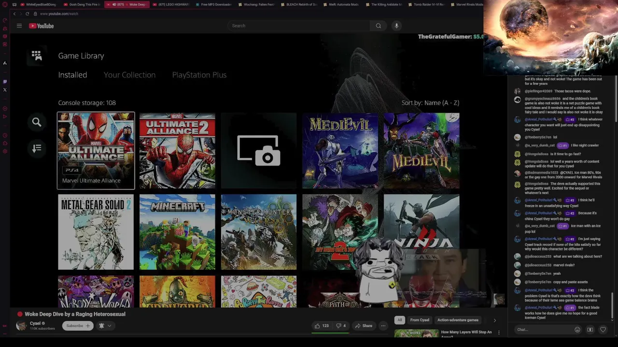Click the YouTube logo

41,26
